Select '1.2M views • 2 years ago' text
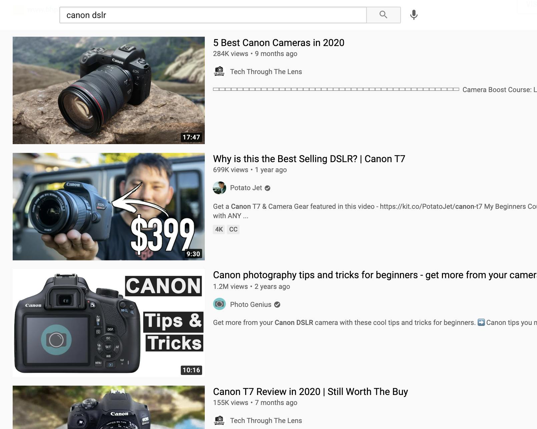The width and height of the screenshot is (537, 429). click(x=251, y=287)
